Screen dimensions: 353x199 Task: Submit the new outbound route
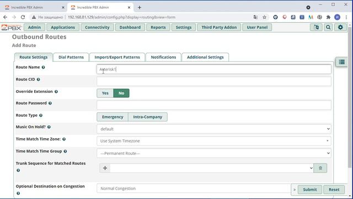[310, 190]
